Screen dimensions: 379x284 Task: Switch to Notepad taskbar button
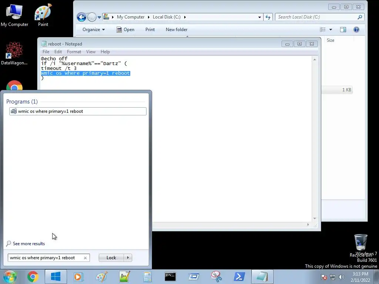coord(262,277)
